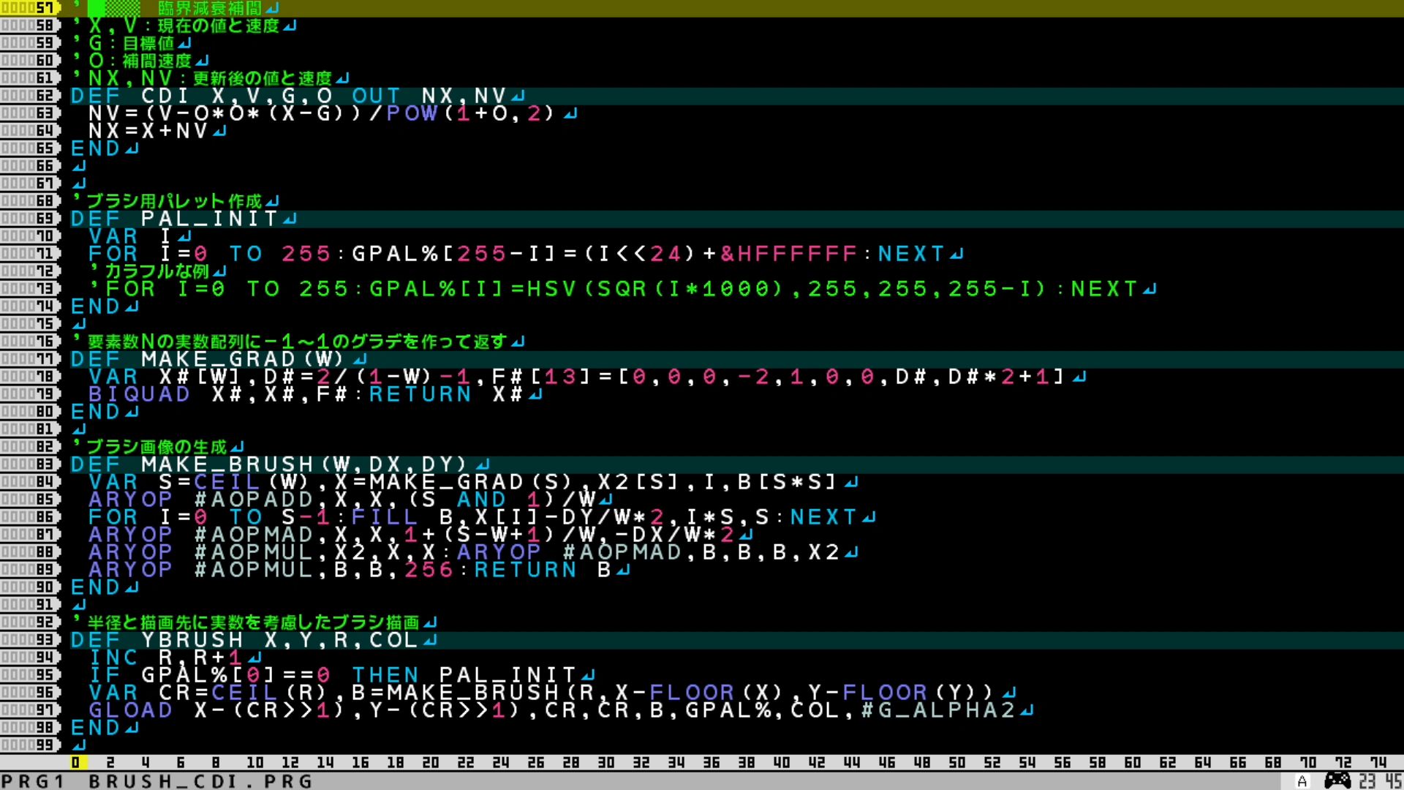Click the highlighted column 0 ruler marker

point(75,762)
